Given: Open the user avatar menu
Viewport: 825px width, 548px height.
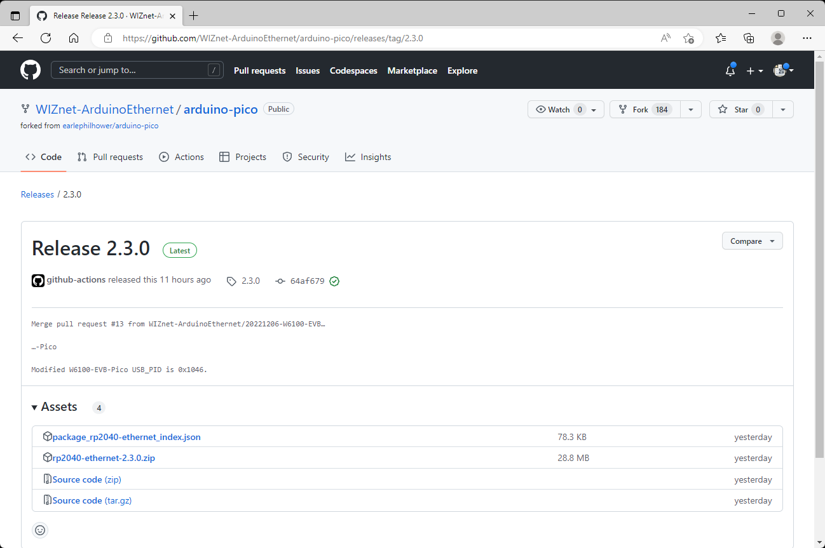Looking at the screenshot, I should click(783, 70).
